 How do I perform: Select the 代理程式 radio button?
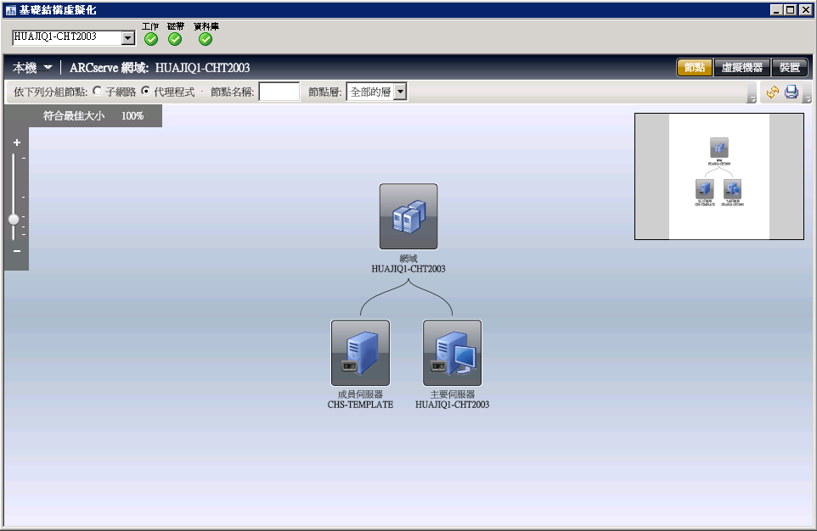(145, 92)
